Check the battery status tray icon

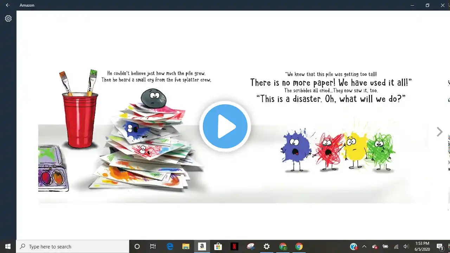point(385,246)
